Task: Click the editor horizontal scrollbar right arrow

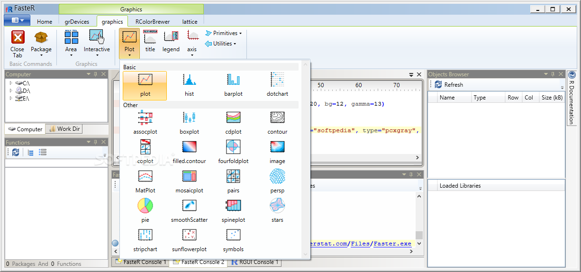Action: [418, 158]
